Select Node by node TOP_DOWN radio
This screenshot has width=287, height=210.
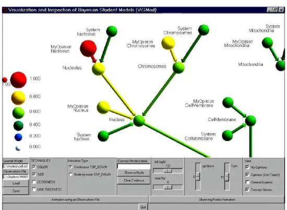tap(70, 174)
